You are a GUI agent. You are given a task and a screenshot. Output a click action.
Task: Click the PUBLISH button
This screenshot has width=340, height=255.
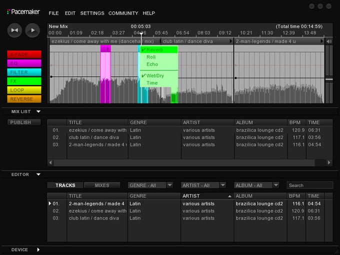(x=24, y=122)
